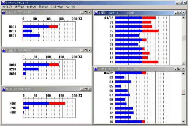Screen dimensions: 188x126
Task: Select the red overload bar for H001 on 2001/04/05
Action: (57, 103)
